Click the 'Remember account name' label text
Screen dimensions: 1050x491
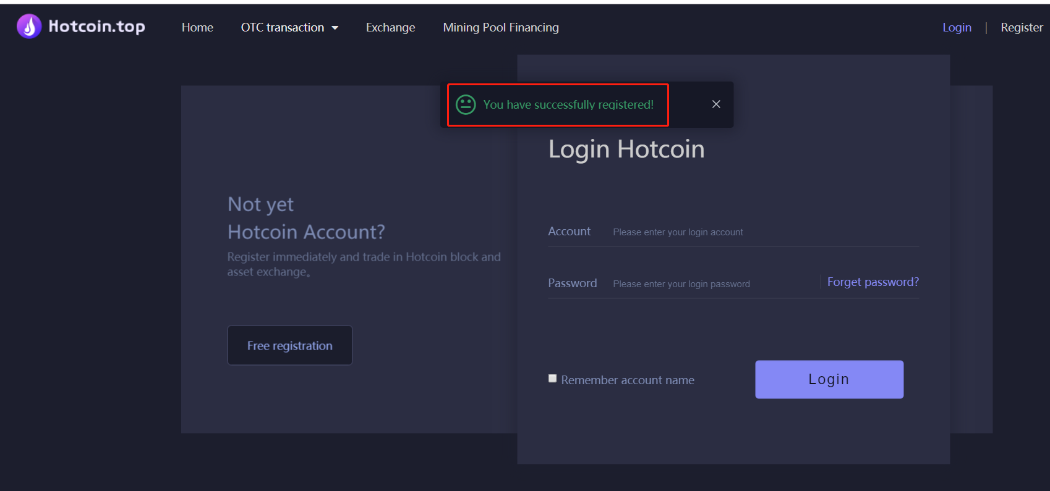click(628, 380)
